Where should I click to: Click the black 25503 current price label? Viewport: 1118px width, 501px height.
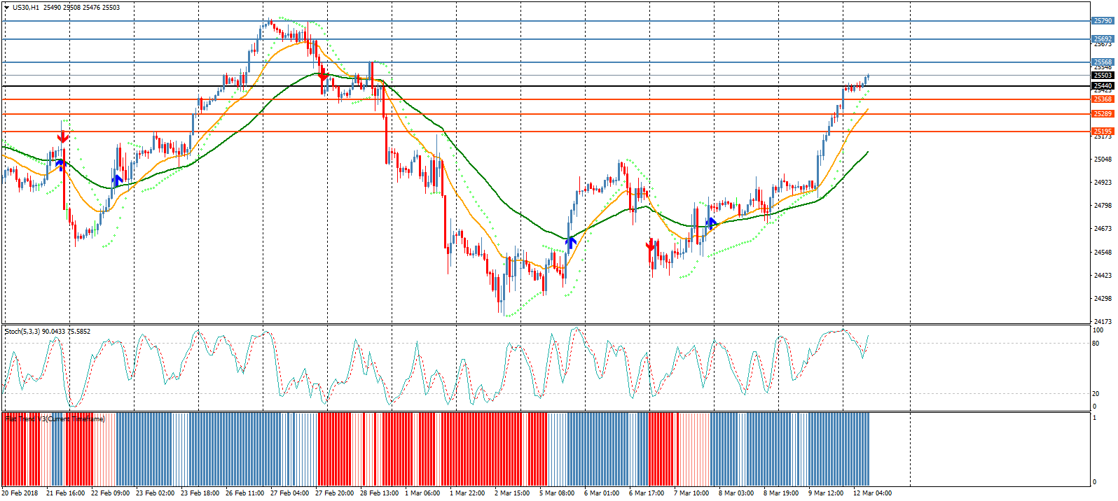1103,76
